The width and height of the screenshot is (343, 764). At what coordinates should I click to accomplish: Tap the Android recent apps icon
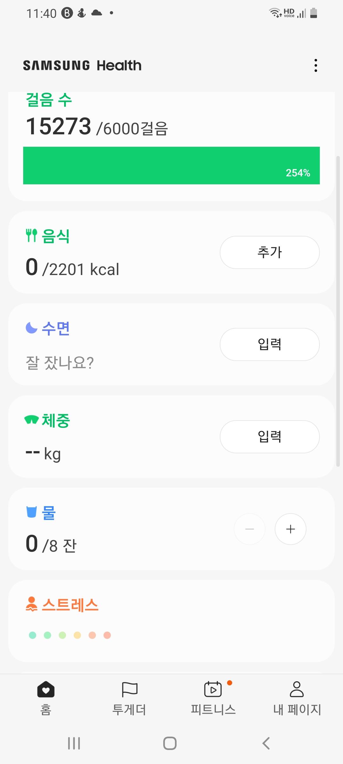tap(74, 743)
